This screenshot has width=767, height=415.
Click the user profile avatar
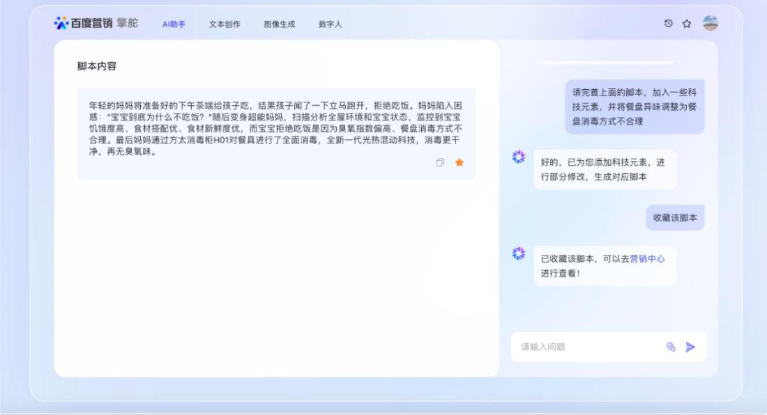tap(711, 23)
